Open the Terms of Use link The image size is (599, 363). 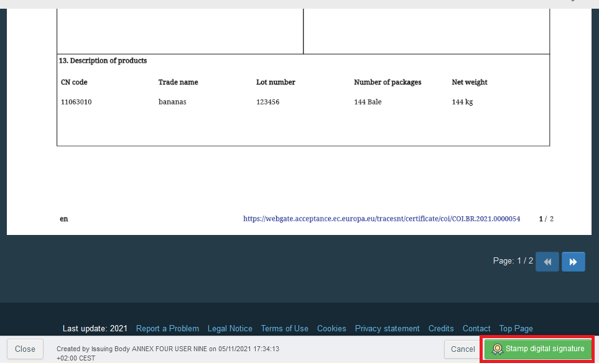point(284,329)
